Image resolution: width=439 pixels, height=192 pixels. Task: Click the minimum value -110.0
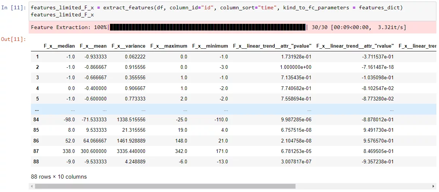pos(221,119)
